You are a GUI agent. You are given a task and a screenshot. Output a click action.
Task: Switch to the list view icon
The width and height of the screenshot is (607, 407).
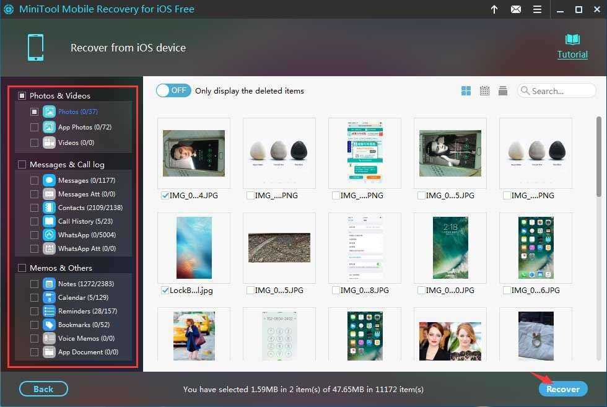[503, 91]
